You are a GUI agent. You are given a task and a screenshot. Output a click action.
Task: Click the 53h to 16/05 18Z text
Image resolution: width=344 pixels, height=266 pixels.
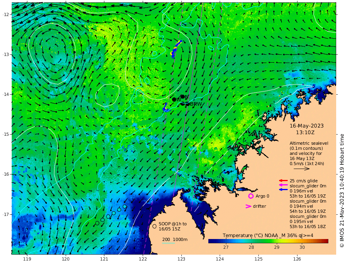[308, 226]
